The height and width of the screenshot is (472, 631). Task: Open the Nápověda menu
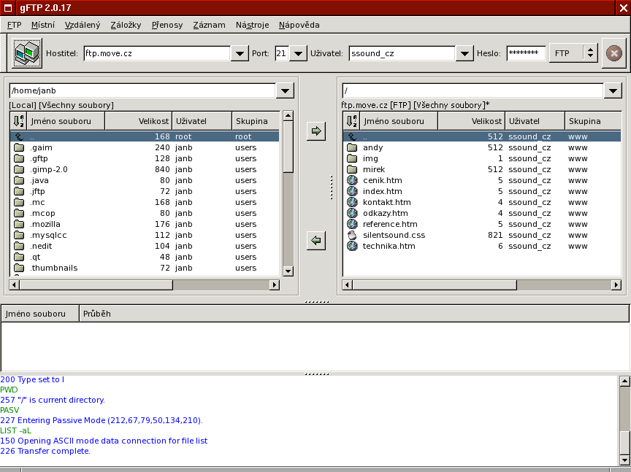[299, 25]
